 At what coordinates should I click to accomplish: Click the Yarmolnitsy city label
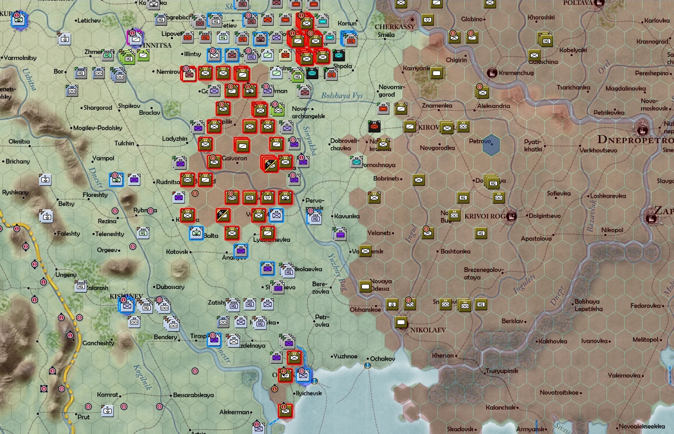(x=20, y=58)
